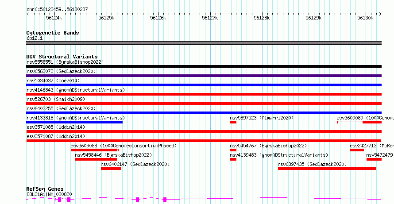Click the nsv4146843 (gnomADStructuralVariants) label
The height and width of the screenshot is (204, 394).
pos(76,90)
